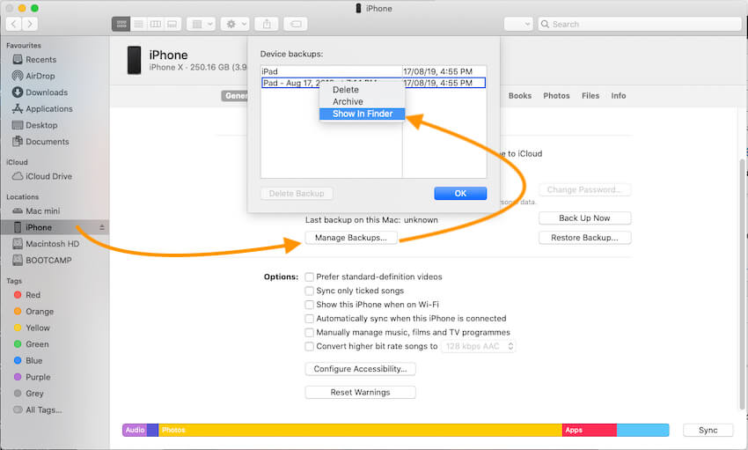Viewport: 748px width, 450px height.
Task: Click the Photos segment of storage bar
Action: tap(360, 430)
